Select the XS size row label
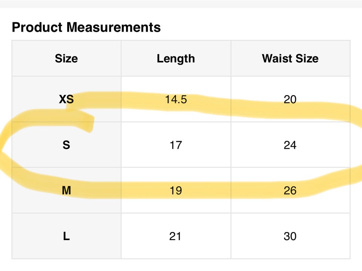Screen dimensions: 362x271 (x=66, y=99)
